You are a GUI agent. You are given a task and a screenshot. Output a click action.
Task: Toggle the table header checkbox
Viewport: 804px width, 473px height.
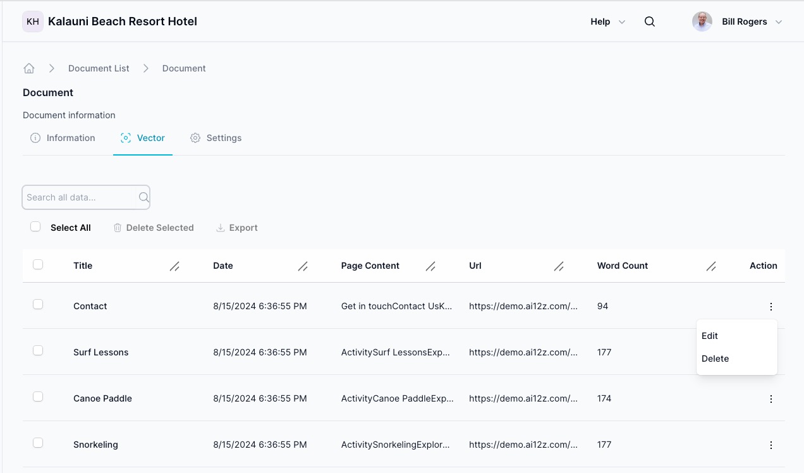pyautogui.click(x=38, y=265)
